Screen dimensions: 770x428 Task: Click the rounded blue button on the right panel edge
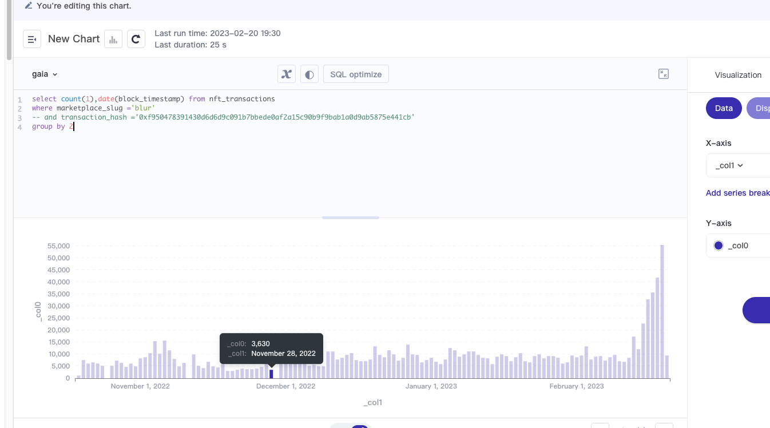(x=761, y=310)
